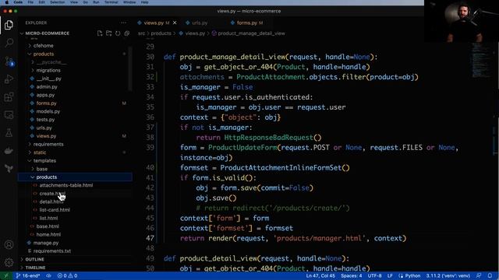Expand the TIMELINE section
The width and height of the screenshot is (499, 280).
(x=35, y=268)
